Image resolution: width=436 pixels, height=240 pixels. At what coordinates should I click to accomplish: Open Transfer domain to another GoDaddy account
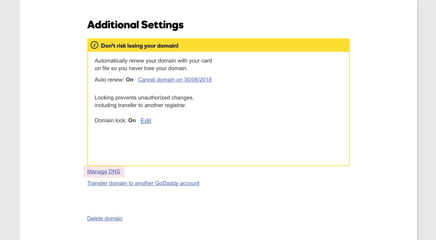[x=143, y=183]
